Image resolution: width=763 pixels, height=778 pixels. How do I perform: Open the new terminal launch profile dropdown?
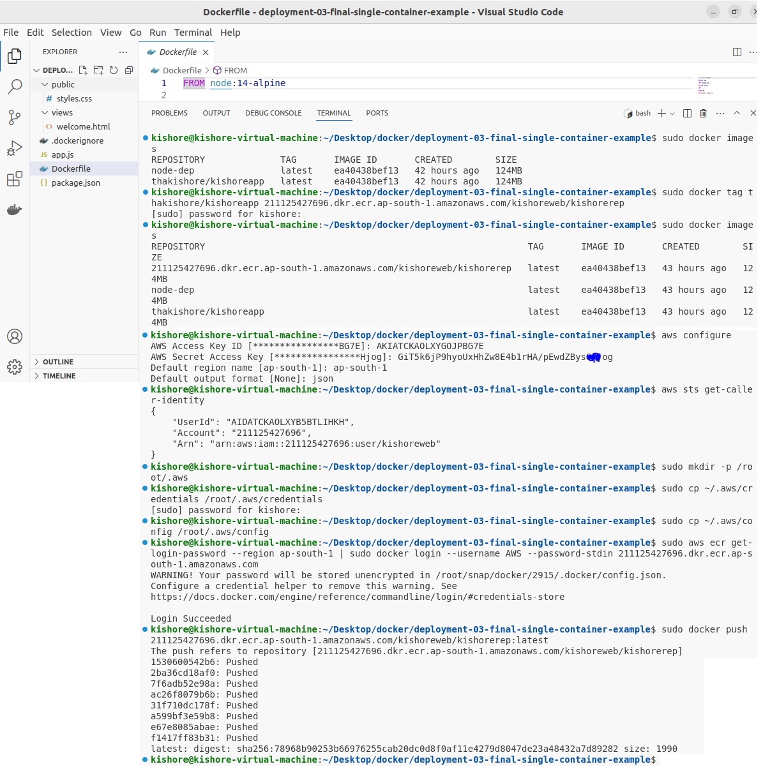[x=672, y=114]
